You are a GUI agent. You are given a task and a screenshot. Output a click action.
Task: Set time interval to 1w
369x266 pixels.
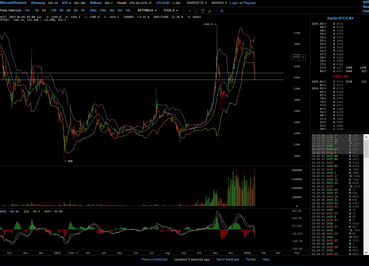pyautogui.click(x=27, y=10)
